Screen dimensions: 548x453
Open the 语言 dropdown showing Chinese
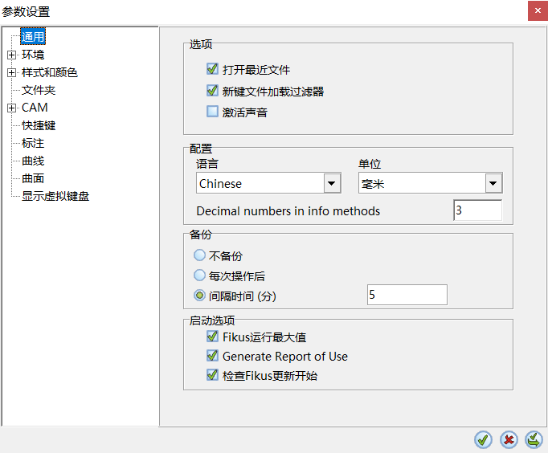268,183
